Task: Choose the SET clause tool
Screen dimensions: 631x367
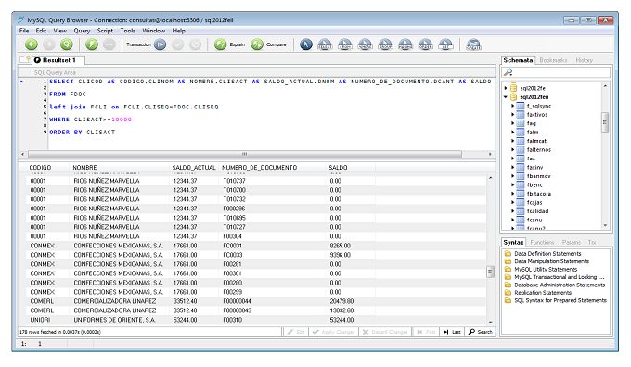Action: click(x=445, y=44)
